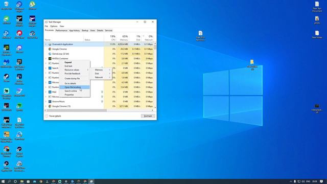Expand the NVIDIA Container row chevron
Viewport: 327px width, 184px height.
click(x=46, y=59)
